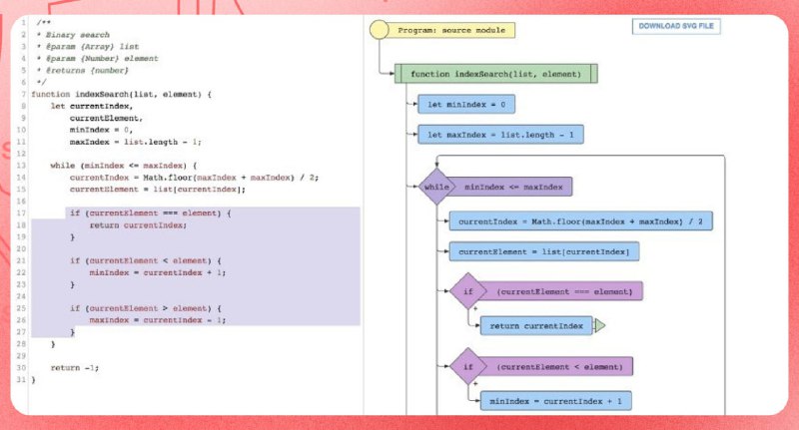
Task: Click the 'let minIndex = 0' block
Action: pos(466,104)
